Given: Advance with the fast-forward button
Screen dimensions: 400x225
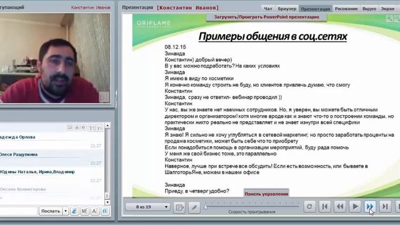Looking at the screenshot, I should tap(370, 206).
